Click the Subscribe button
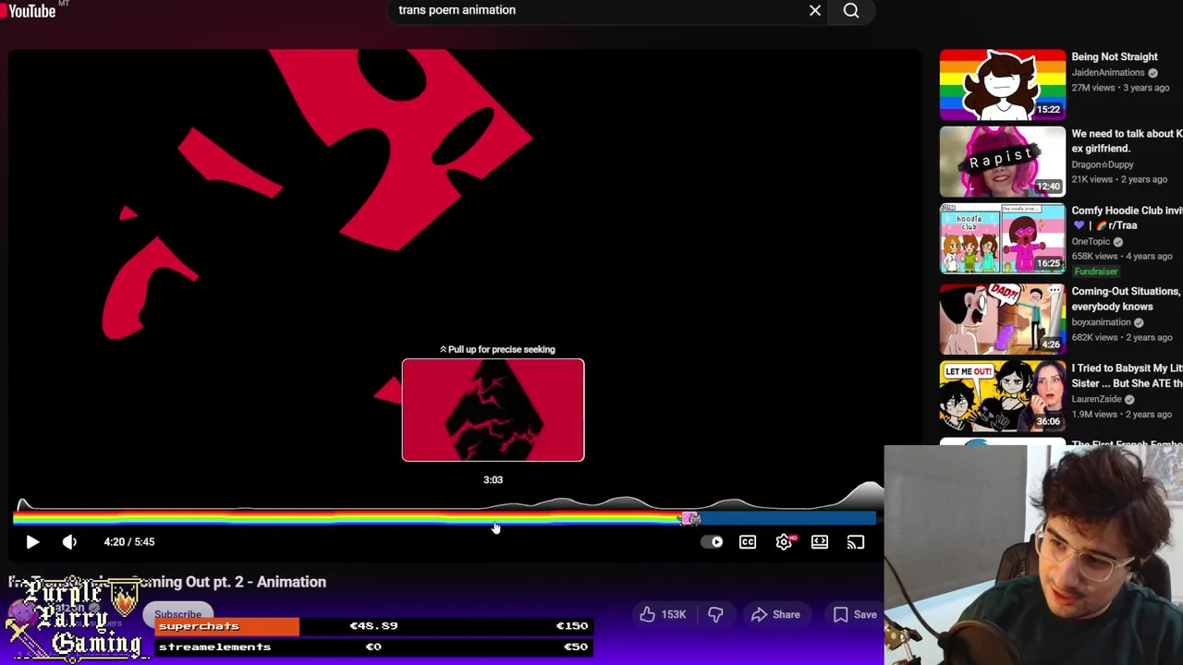 click(177, 614)
